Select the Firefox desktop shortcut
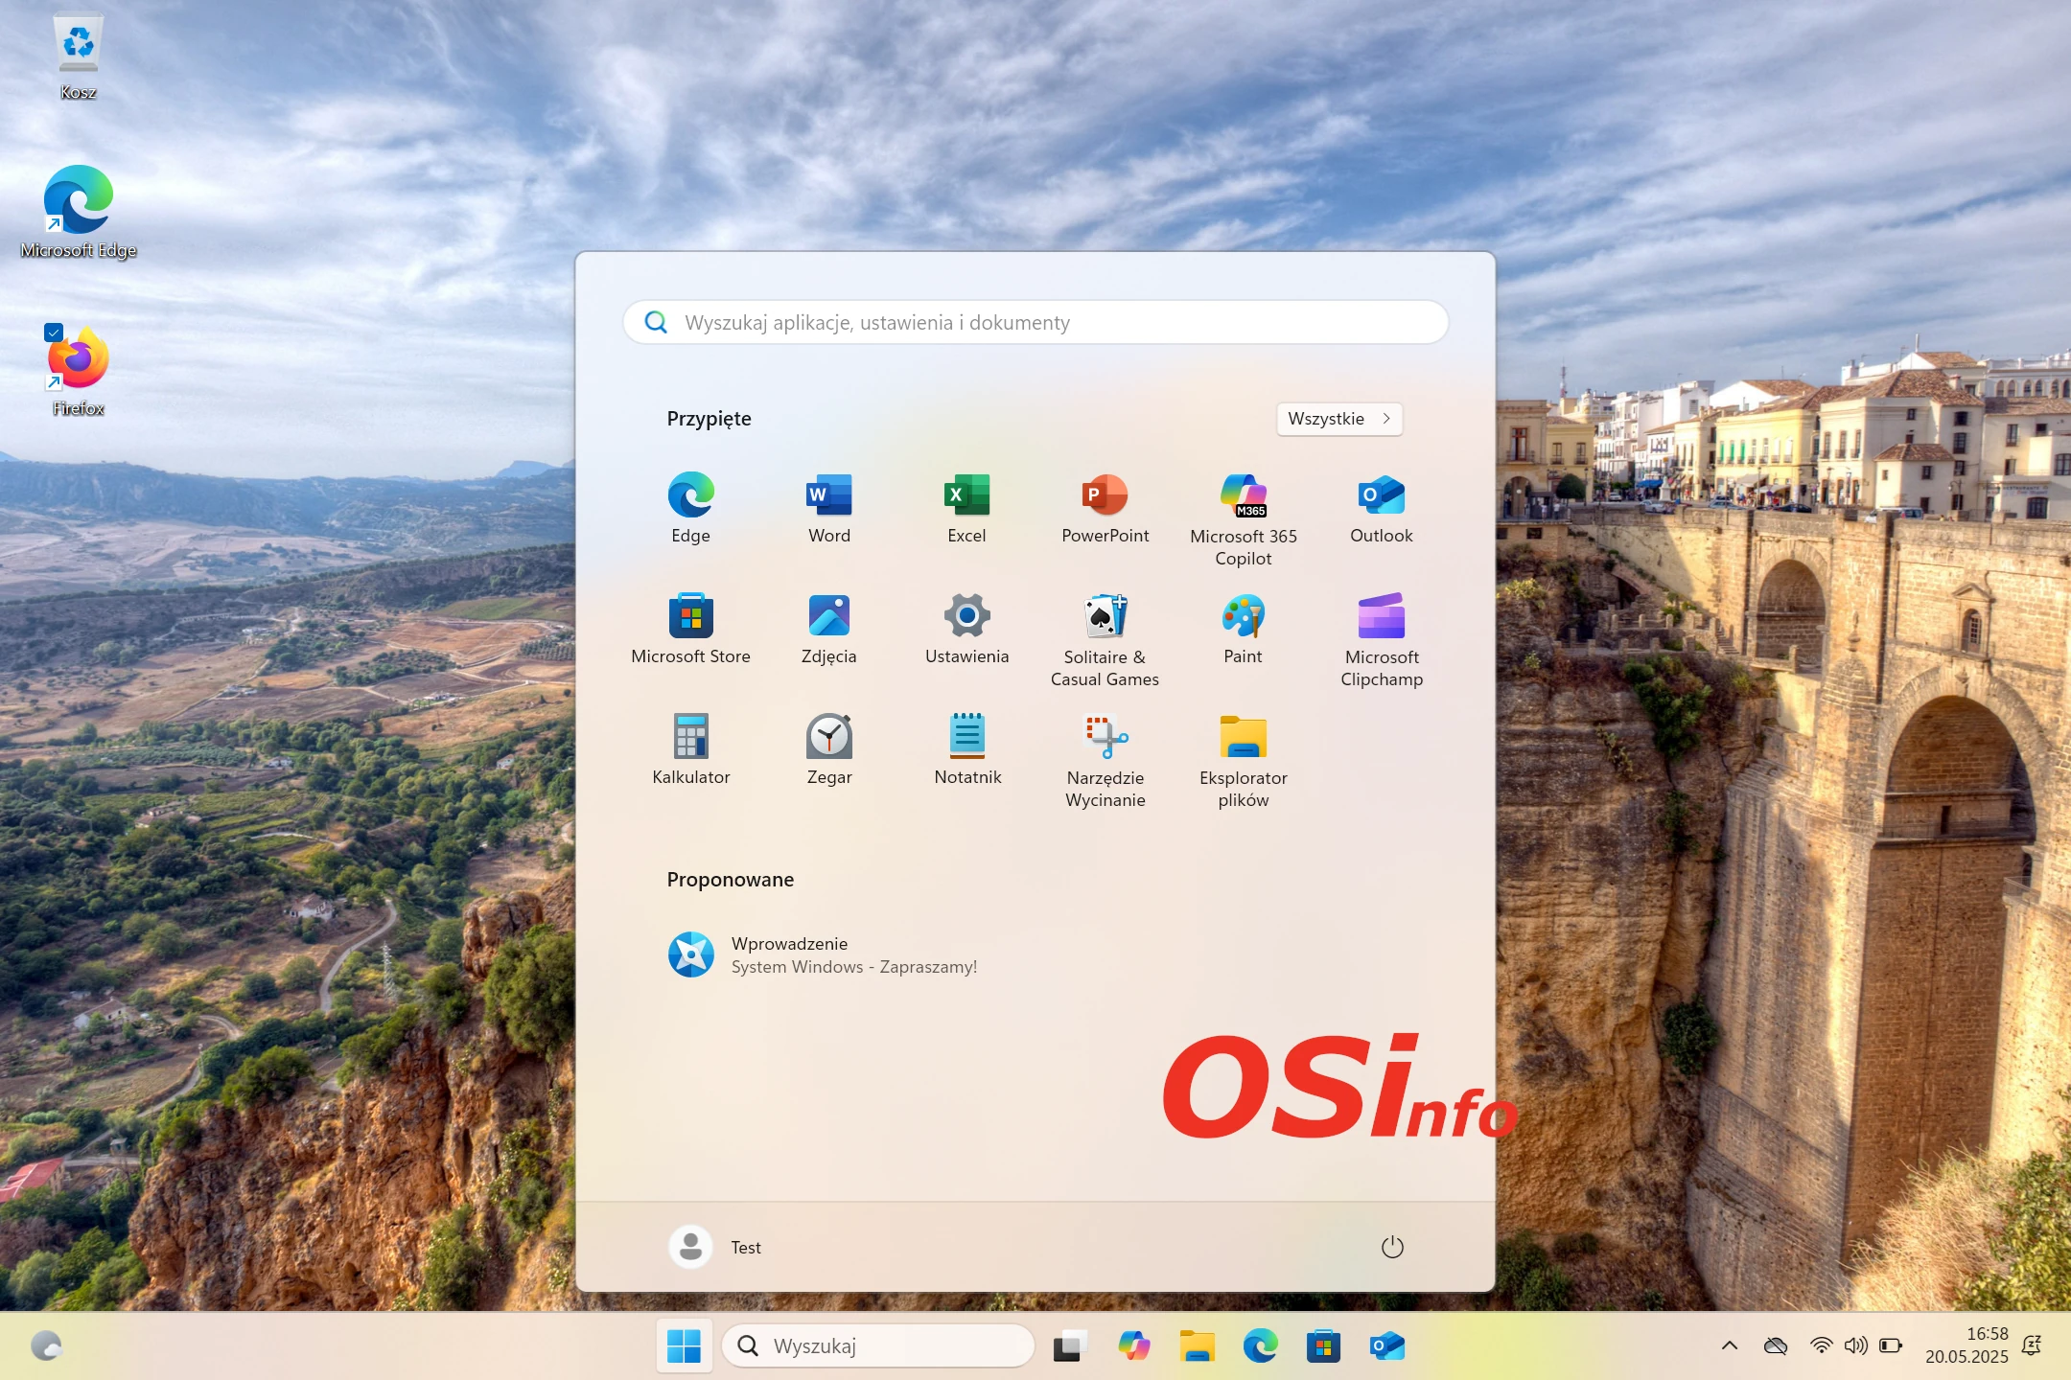2071x1380 pixels. (x=78, y=371)
